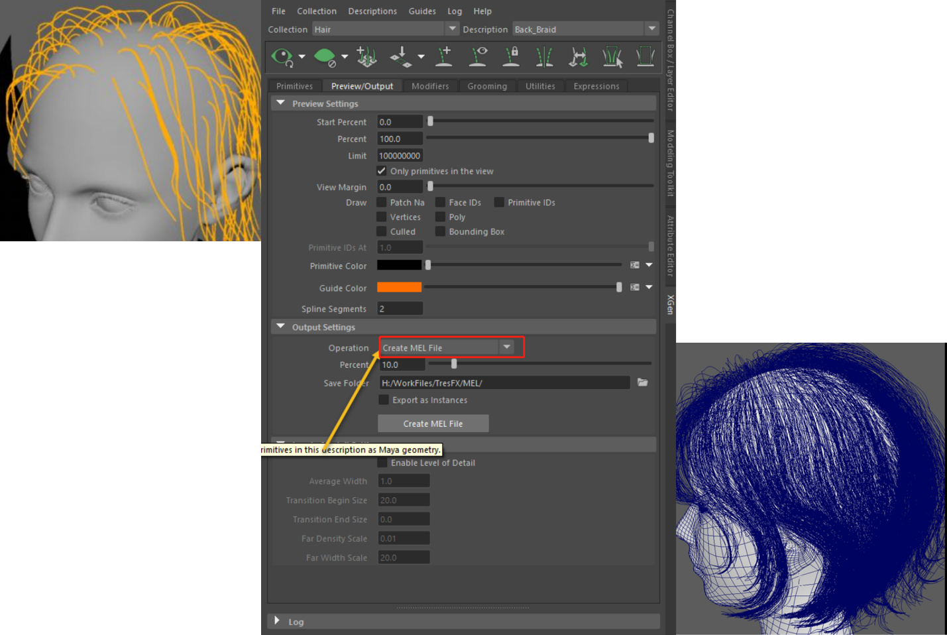Change the Guide Color orange swatch
947x635 pixels.
click(x=399, y=287)
